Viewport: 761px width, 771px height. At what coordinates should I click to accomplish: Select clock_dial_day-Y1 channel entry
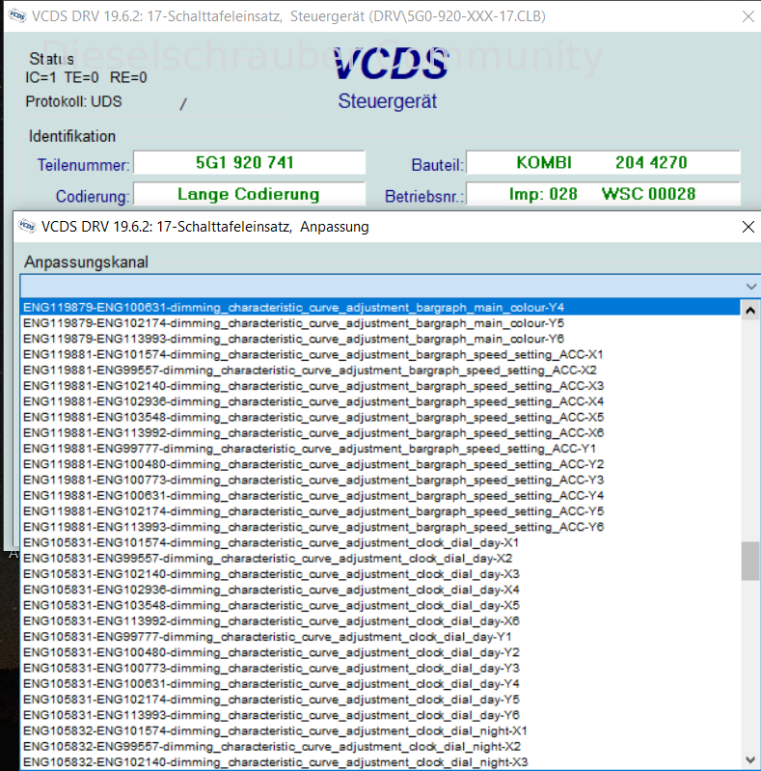point(380,637)
